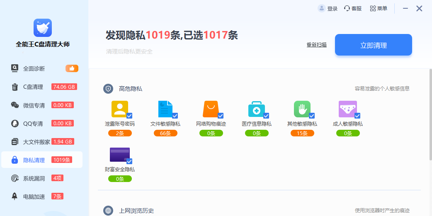Uncheck the 文件敏感隐私 checkbox
The height and width of the screenshot is (216, 432).
coord(175,116)
